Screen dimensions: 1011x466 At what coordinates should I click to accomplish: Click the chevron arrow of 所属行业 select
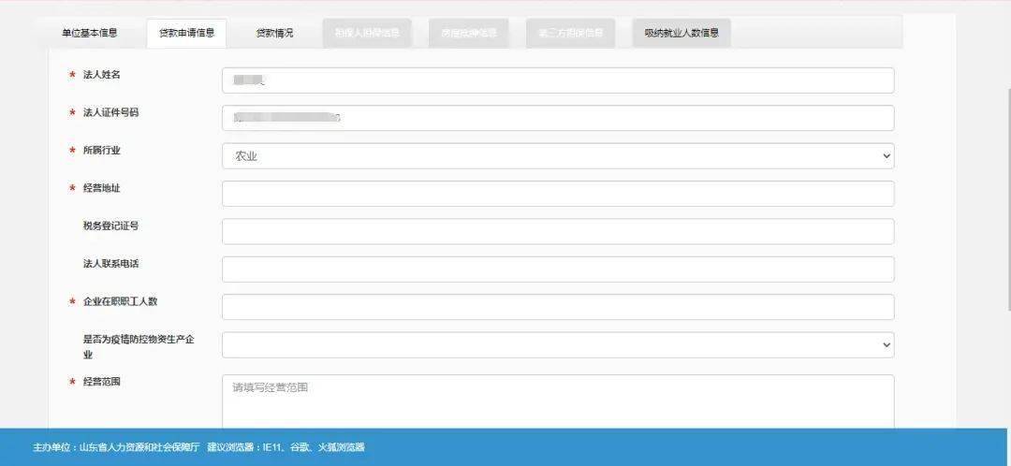point(886,156)
